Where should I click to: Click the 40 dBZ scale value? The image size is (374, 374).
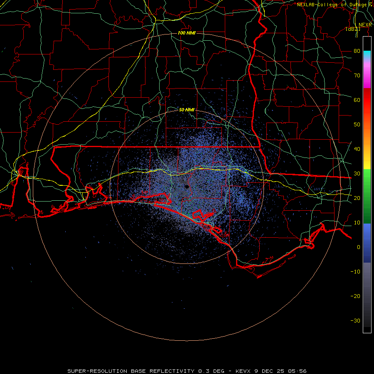357,149
